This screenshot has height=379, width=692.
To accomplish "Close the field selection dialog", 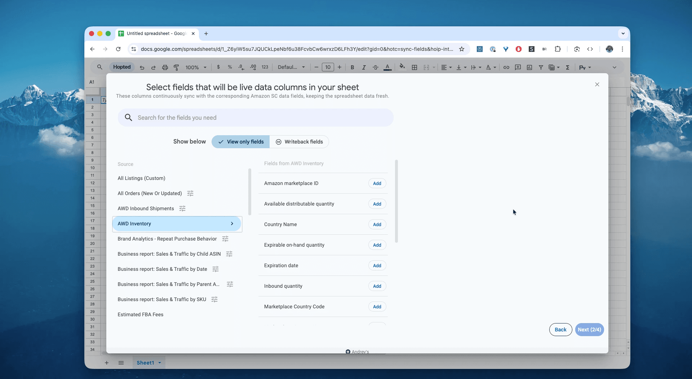I will tap(597, 84).
